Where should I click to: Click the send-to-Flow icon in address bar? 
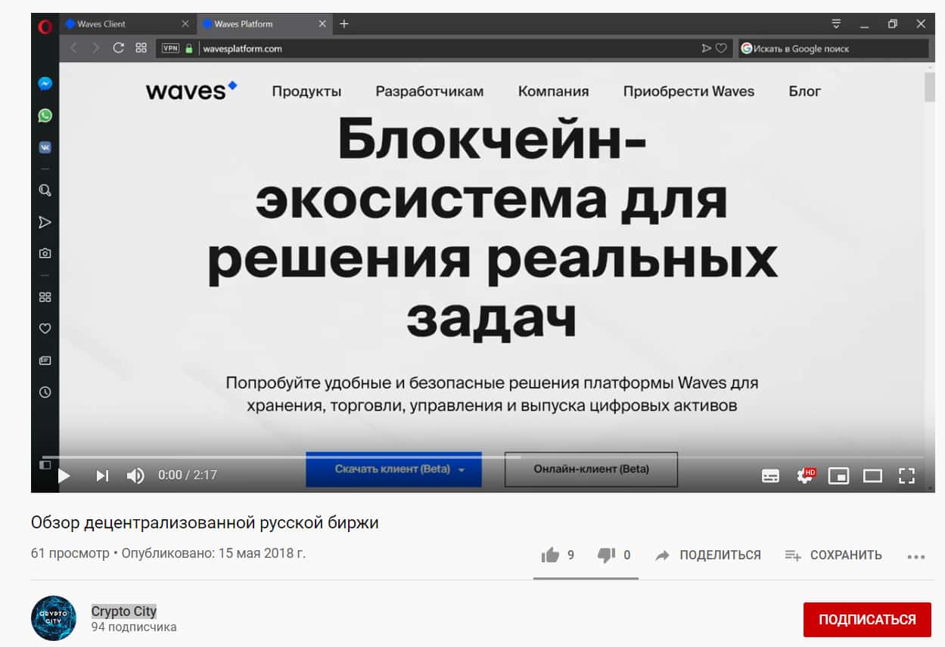pos(706,48)
